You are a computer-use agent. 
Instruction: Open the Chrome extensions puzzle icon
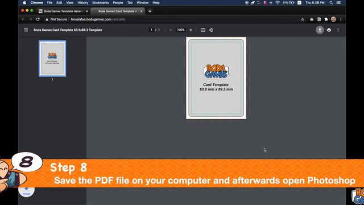point(326,19)
